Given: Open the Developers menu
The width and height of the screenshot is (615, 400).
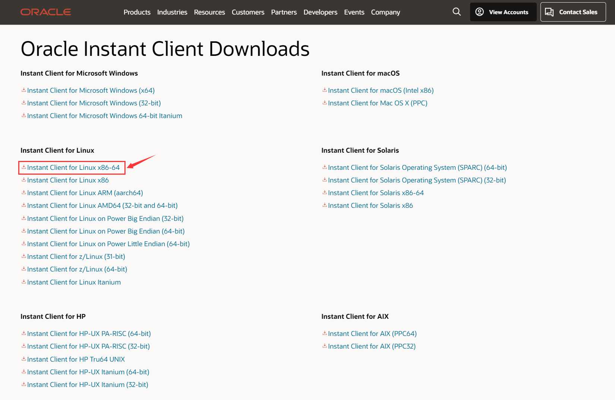Looking at the screenshot, I should click(x=320, y=12).
